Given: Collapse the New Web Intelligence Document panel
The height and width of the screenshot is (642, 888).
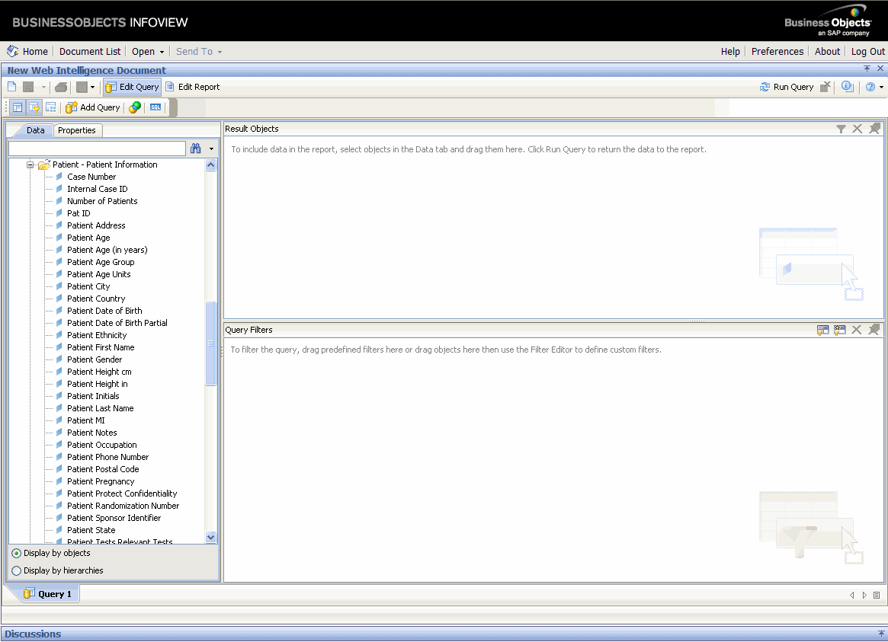Looking at the screenshot, I should [867, 69].
